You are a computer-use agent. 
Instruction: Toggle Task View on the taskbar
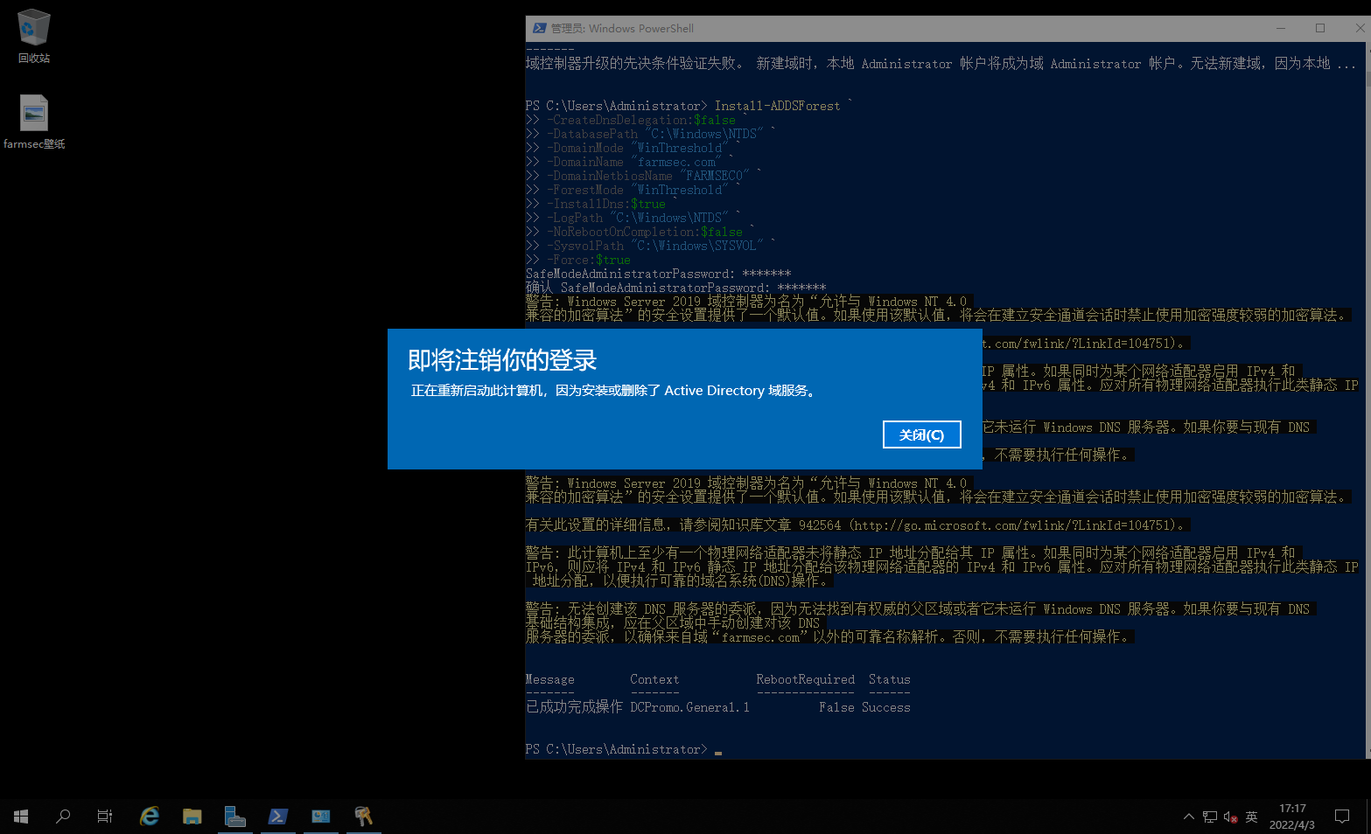click(x=104, y=817)
